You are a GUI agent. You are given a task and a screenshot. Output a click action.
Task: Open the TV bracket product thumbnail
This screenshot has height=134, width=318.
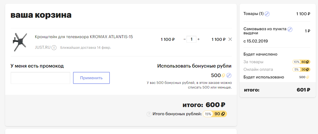19,42
